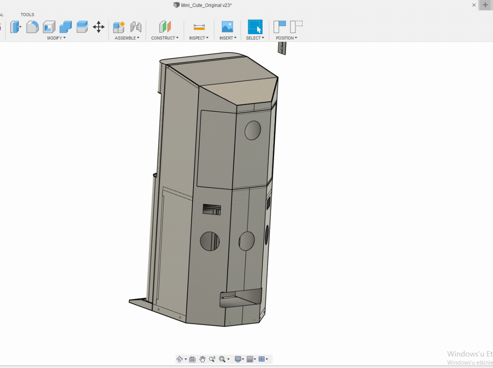Viewport: 493px width, 368px height.
Task: Click the Joint tool icon
Action: click(x=136, y=27)
